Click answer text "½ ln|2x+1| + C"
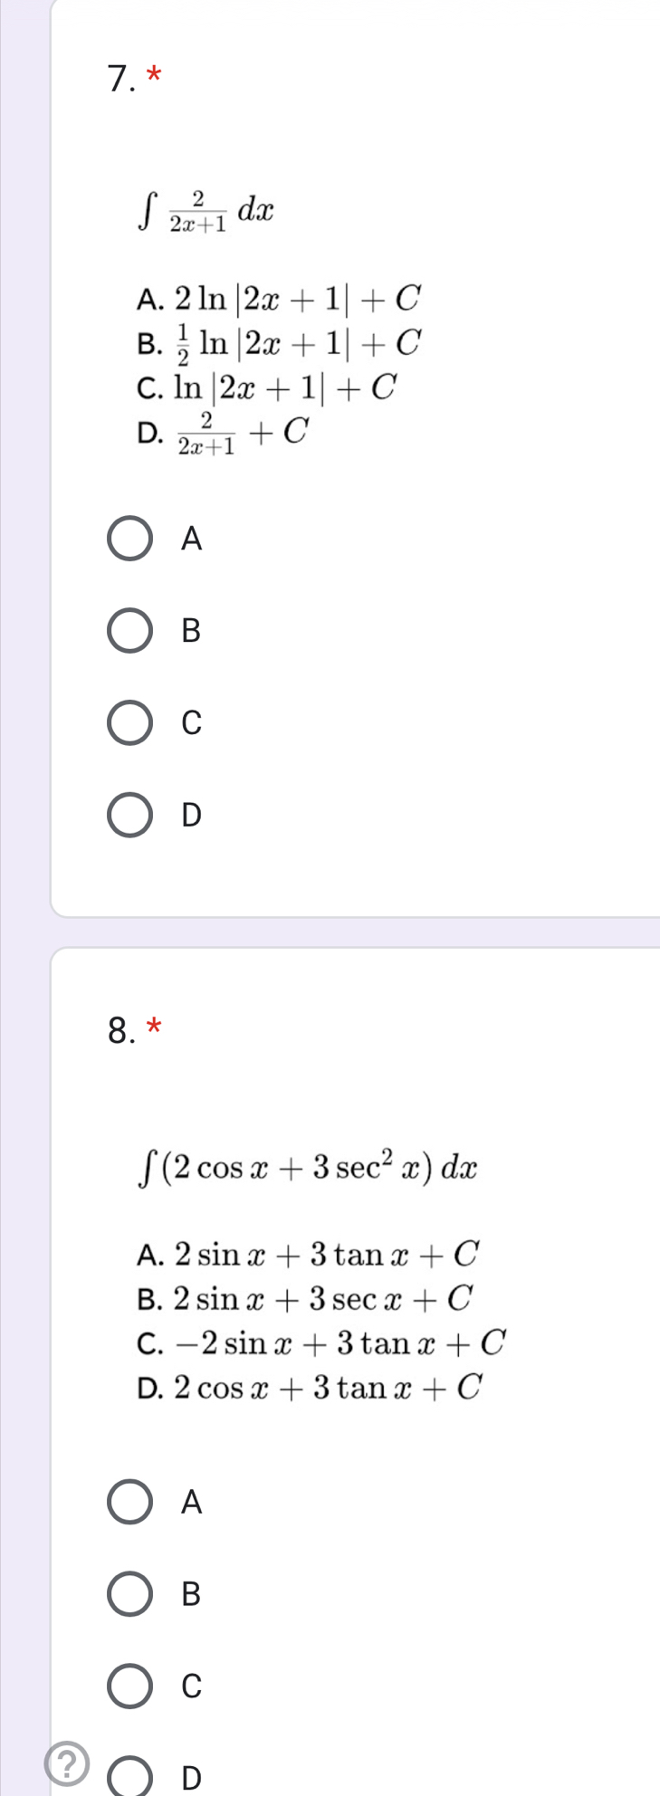 pyautogui.click(x=299, y=342)
